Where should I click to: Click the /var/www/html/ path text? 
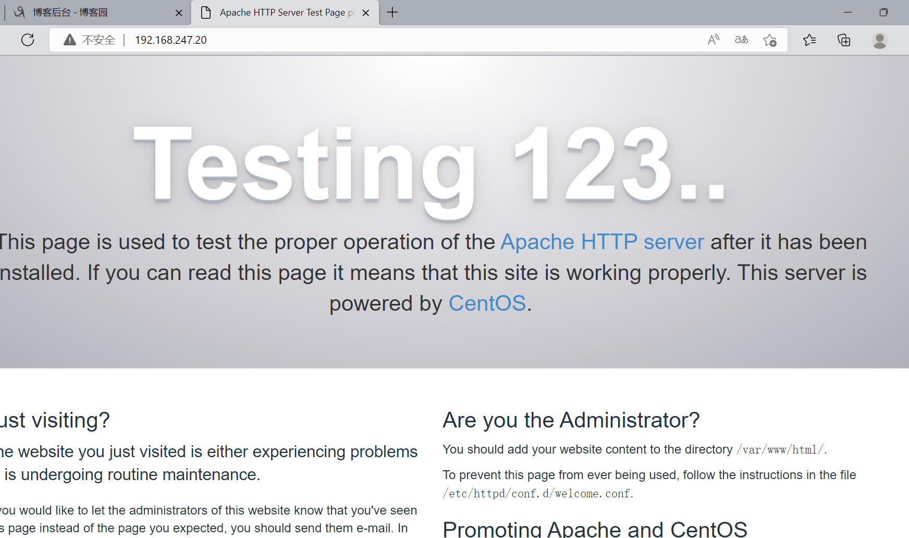point(780,449)
